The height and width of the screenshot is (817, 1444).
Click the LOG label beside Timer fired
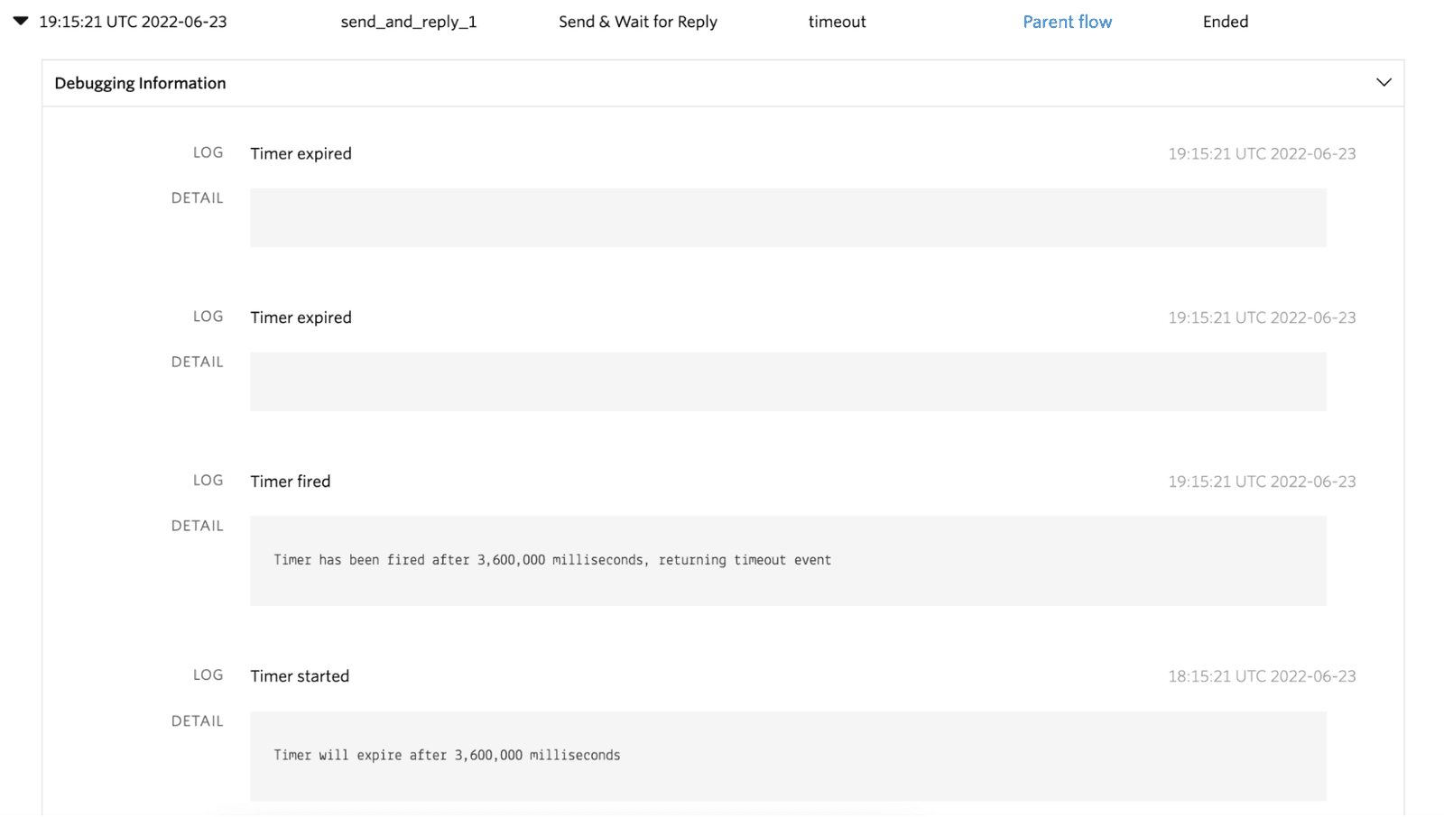click(208, 481)
